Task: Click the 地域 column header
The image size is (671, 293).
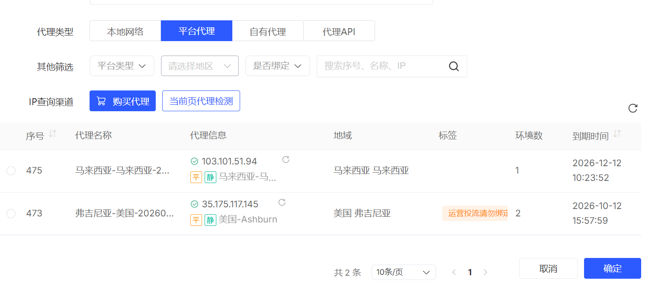Action: pos(343,135)
